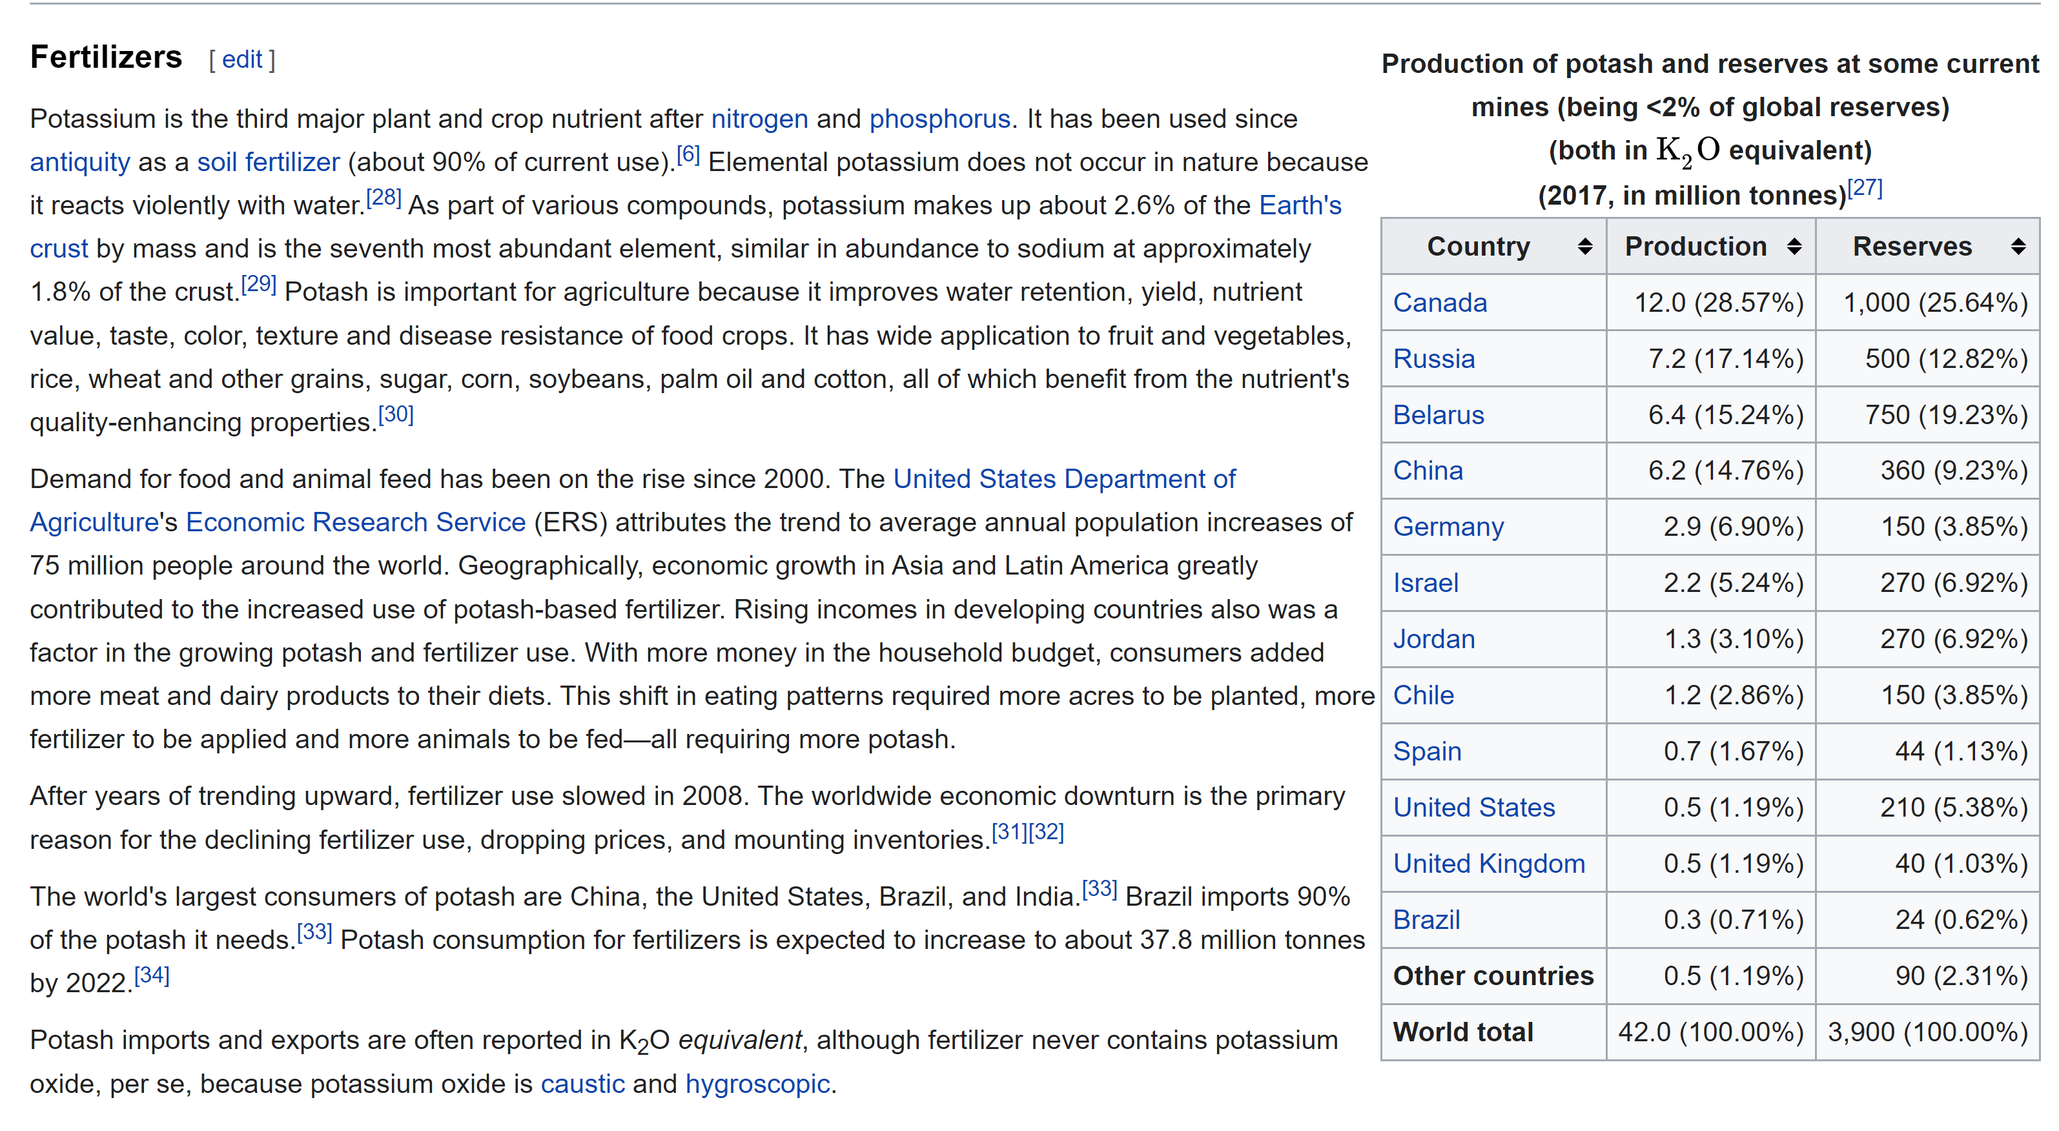Image resolution: width=2059 pixels, height=1131 pixels.
Task: Select World total reserves 3,900 (100.00%)
Action: pos(1928,1032)
